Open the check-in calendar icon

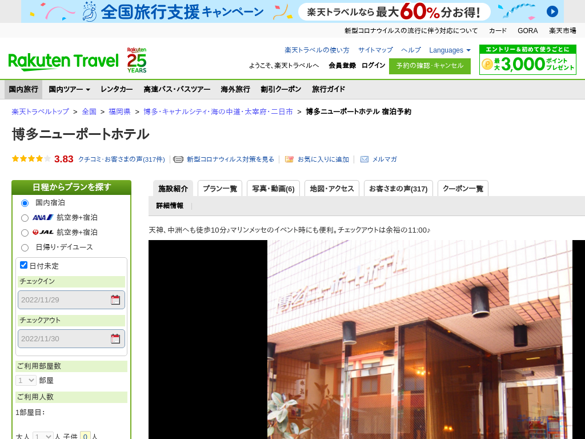coord(115,300)
